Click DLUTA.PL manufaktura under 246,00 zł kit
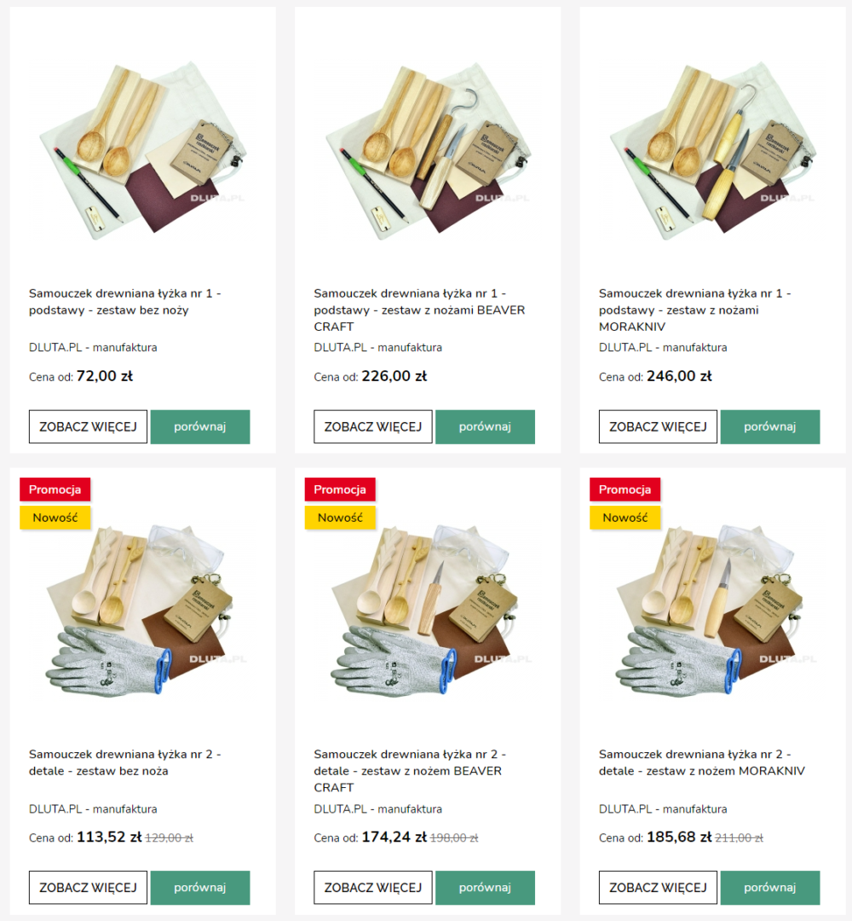852x921 pixels. pos(663,347)
